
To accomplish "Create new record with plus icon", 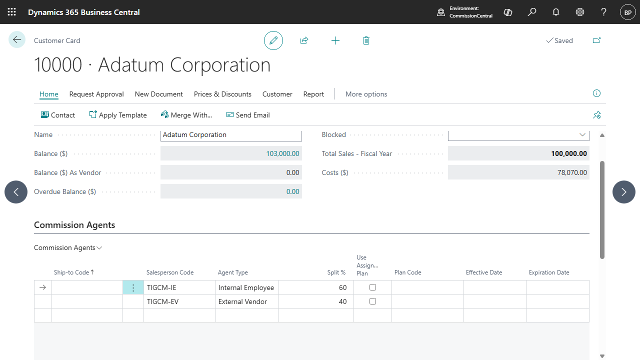I will tap(335, 40).
